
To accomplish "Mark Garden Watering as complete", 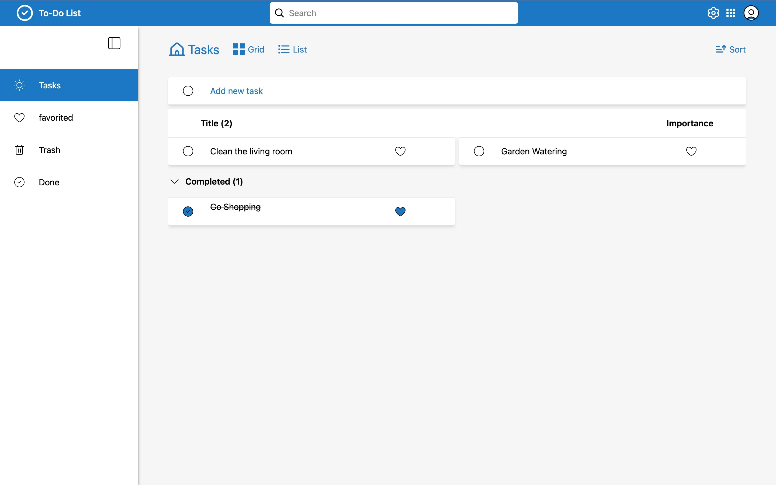I will coord(479,151).
